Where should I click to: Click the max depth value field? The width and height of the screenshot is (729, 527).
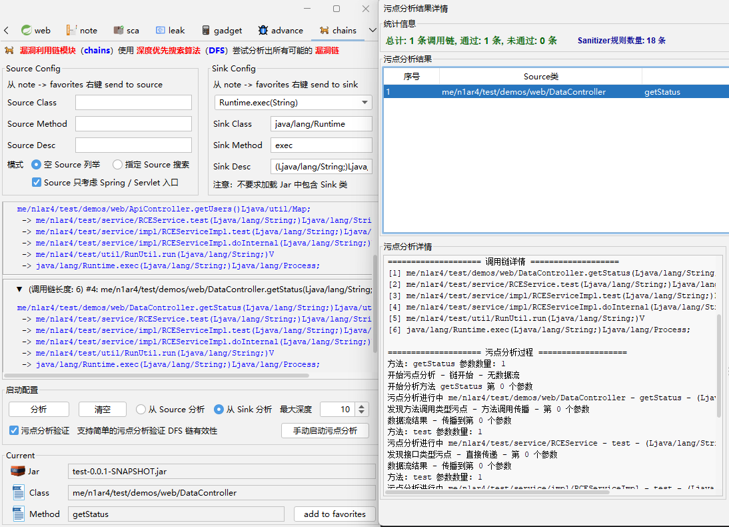point(338,409)
